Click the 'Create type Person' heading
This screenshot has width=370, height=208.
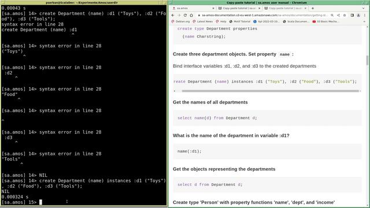pyautogui.click(x=254, y=202)
